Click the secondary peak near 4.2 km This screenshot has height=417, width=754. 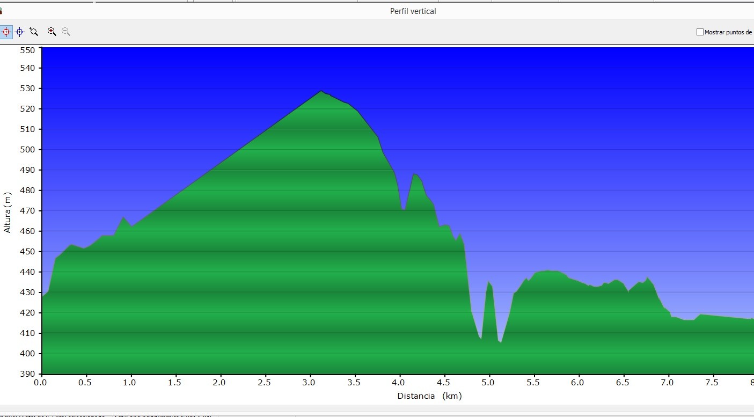click(414, 174)
